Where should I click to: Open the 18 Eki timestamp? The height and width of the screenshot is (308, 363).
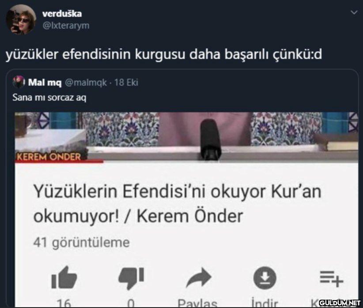126,83
